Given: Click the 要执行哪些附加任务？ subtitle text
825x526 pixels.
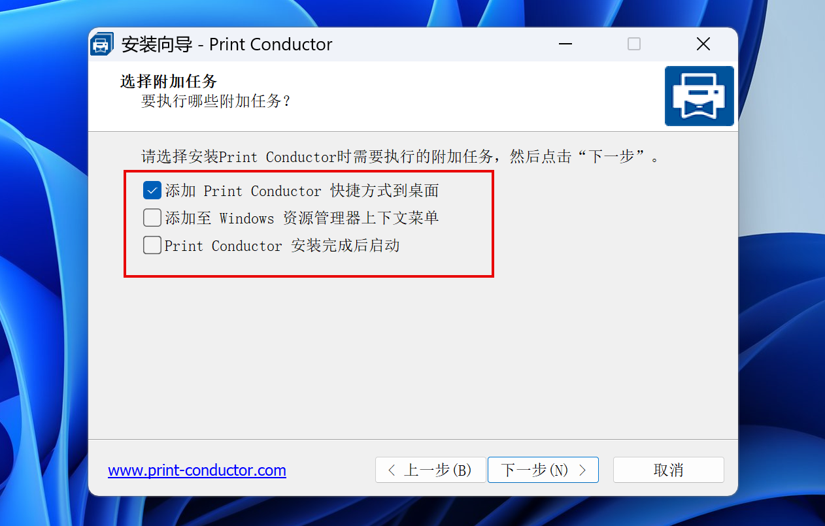Looking at the screenshot, I should (x=216, y=101).
